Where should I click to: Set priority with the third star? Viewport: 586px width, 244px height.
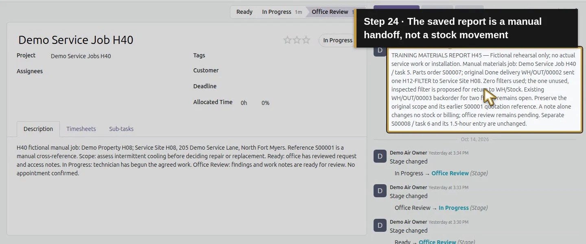tap(306, 40)
